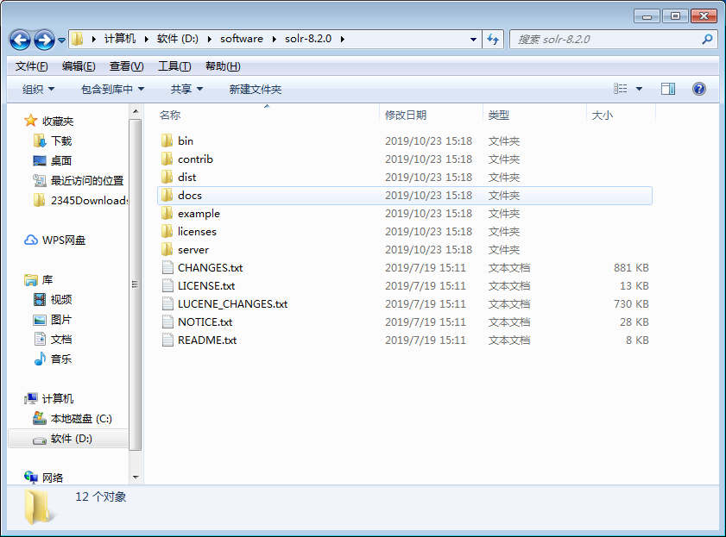726x537 pixels.
Task: Open address bar history dropdown arrow
Action: [x=473, y=40]
